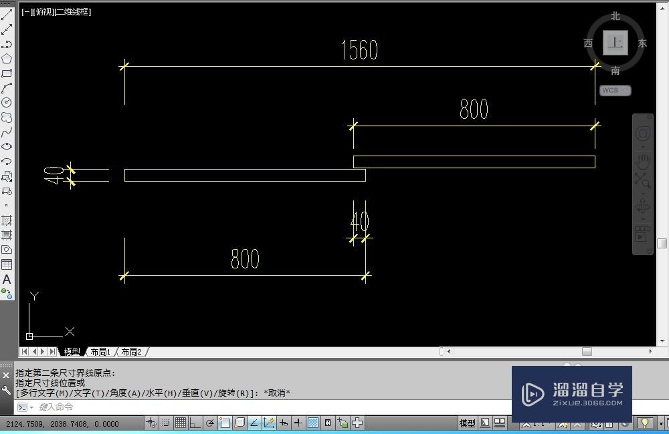669x434 pixels.
Task: Switch to the 布局1 layout tab
Action: point(100,351)
